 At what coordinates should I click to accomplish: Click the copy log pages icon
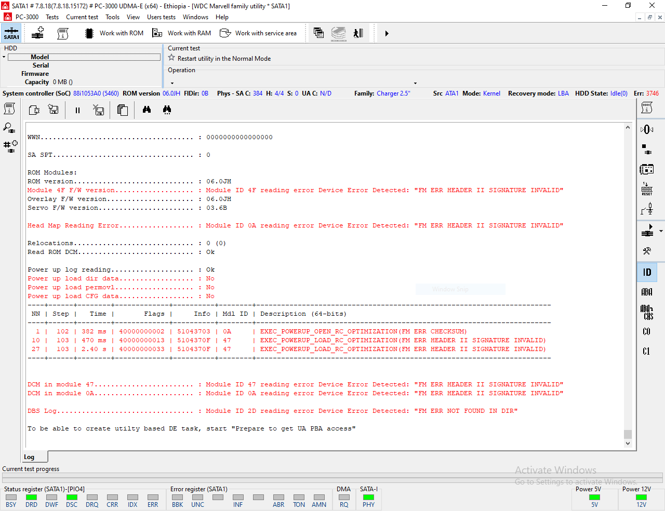tap(123, 110)
